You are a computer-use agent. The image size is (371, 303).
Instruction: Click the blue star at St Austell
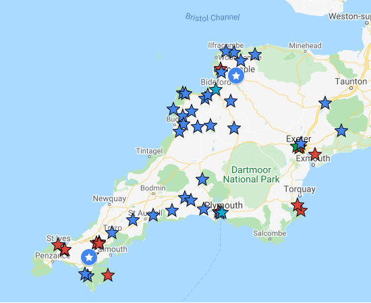pos(153,215)
